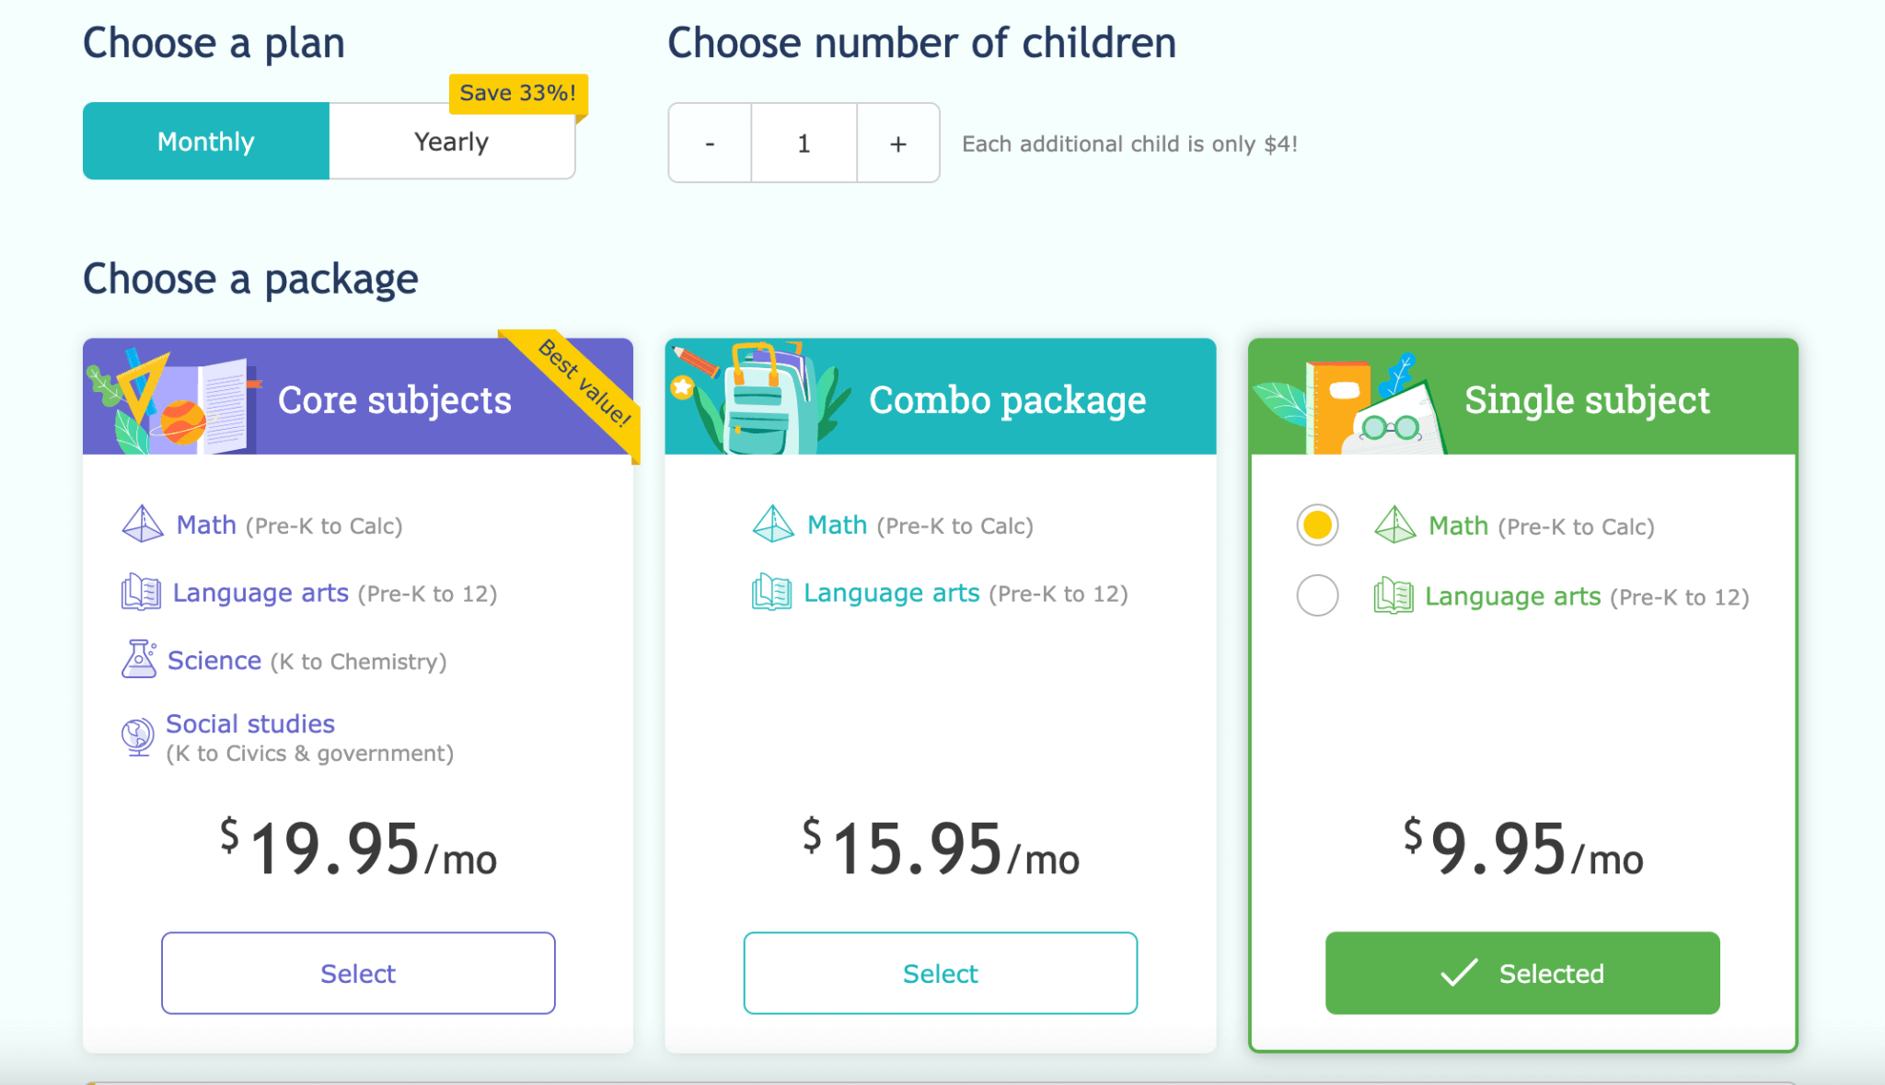Select the Math radio button

[x=1317, y=525]
